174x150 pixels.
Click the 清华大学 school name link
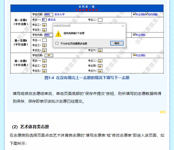tap(59, 15)
